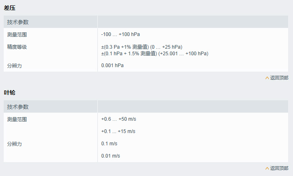The image size is (293, 176).
Task: Click 返回顶部 link under the 差压 section
Action: (279, 78)
